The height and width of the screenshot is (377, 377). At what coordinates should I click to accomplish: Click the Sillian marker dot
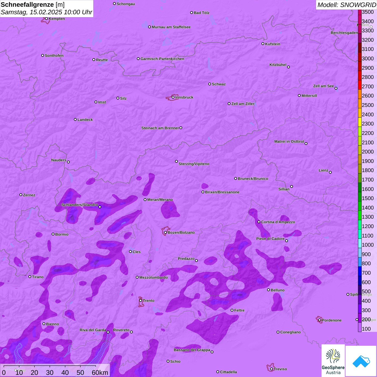(x=292, y=186)
